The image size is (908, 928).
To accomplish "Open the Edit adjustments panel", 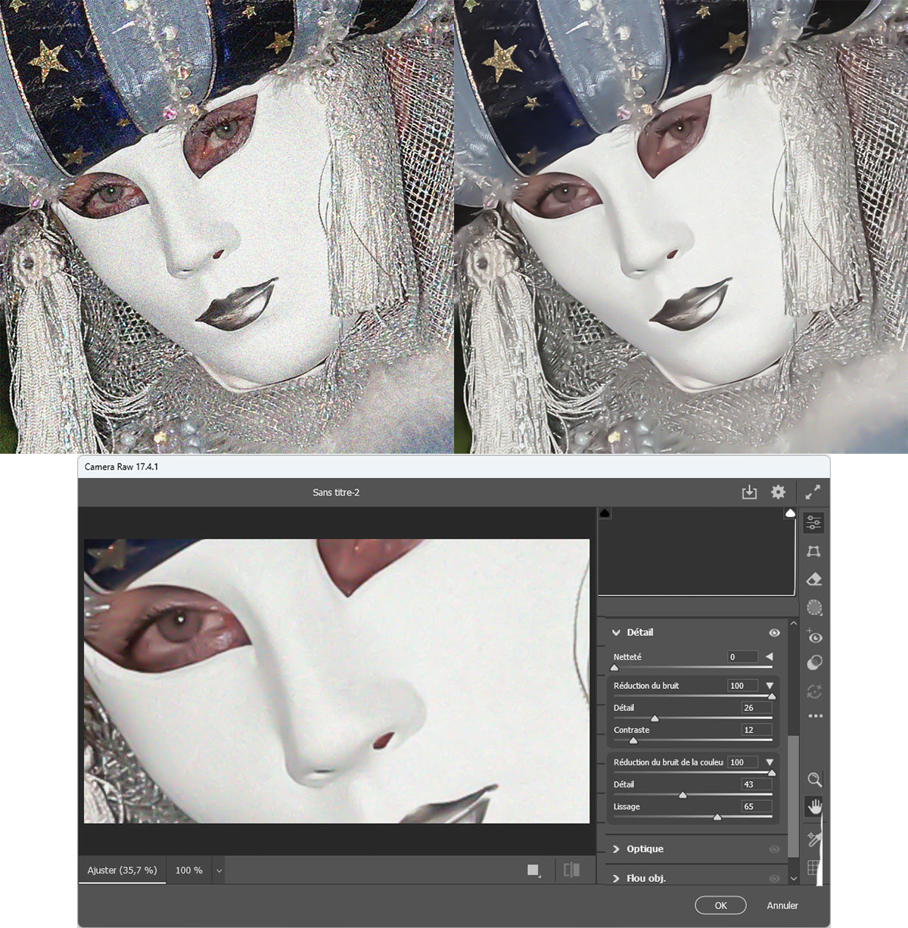I will (x=813, y=522).
